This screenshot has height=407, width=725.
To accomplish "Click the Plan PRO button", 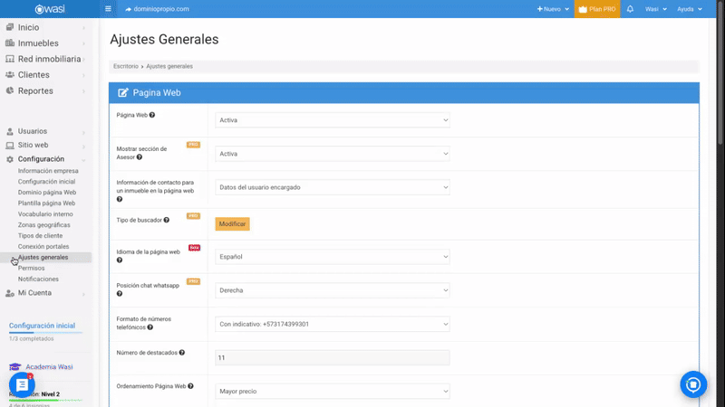I will coord(597,9).
